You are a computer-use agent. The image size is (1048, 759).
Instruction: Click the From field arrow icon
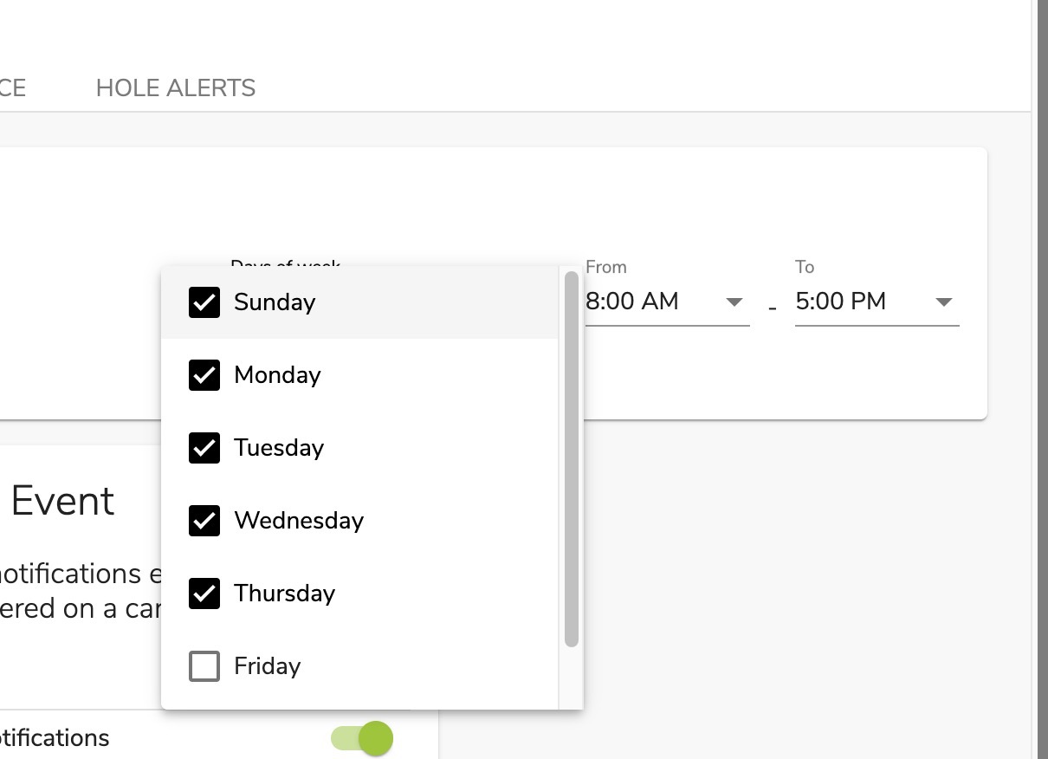coord(734,302)
